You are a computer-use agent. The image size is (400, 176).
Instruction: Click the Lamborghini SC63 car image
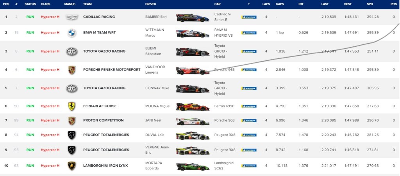click(x=193, y=167)
